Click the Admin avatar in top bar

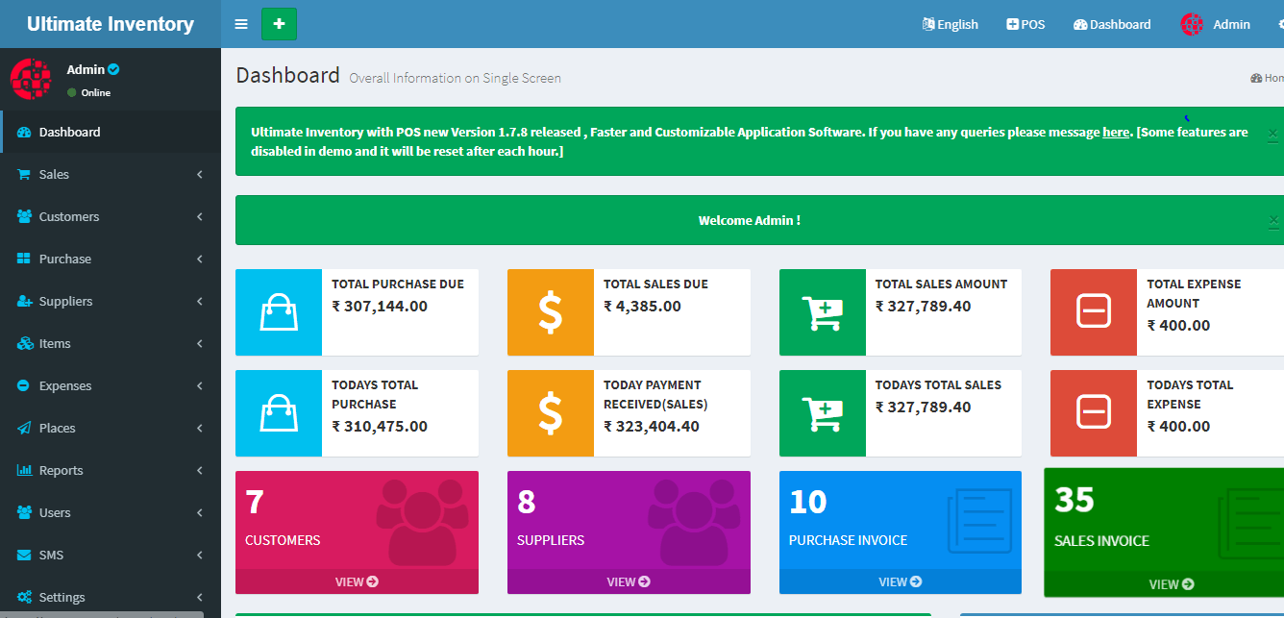tap(1192, 24)
